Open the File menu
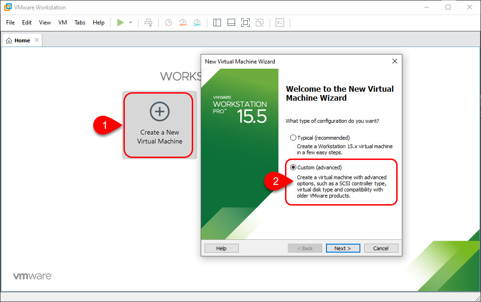The height and width of the screenshot is (302, 481). point(10,23)
